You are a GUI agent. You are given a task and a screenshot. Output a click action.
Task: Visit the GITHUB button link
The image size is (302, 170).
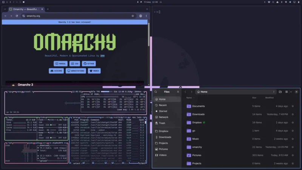[x=89, y=63]
